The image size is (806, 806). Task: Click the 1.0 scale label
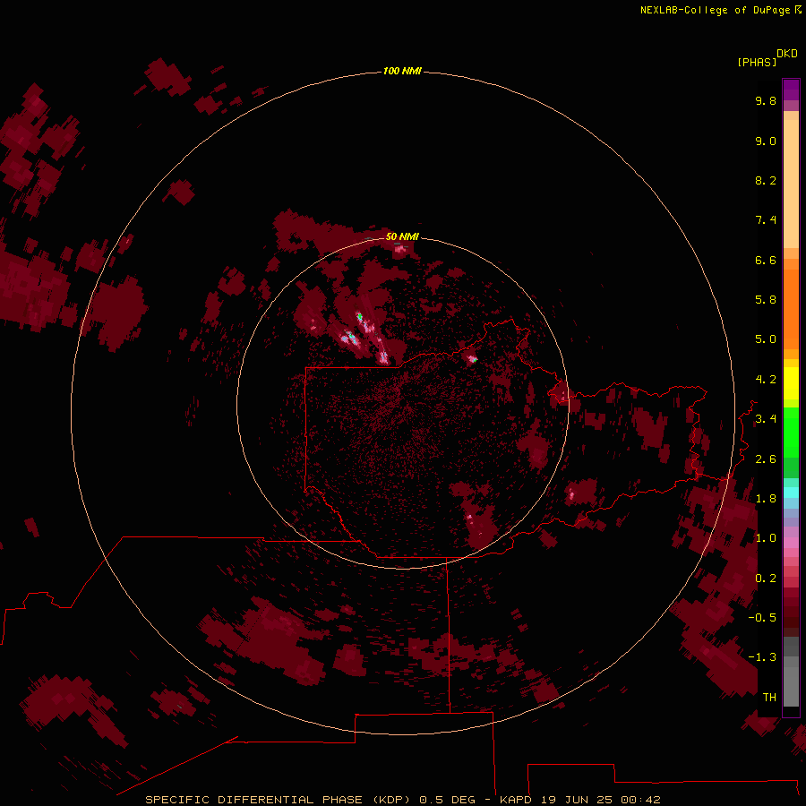pyautogui.click(x=766, y=538)
